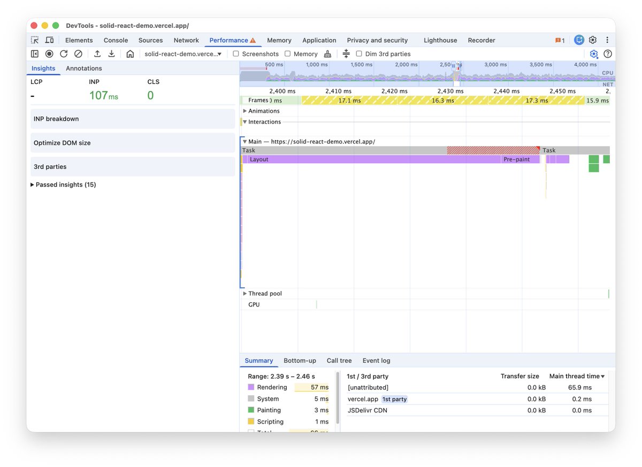The width and height of the screenshot is (642, 467).
Task: Select the 17.3 ms frame
Action: (x=536, y=101)
